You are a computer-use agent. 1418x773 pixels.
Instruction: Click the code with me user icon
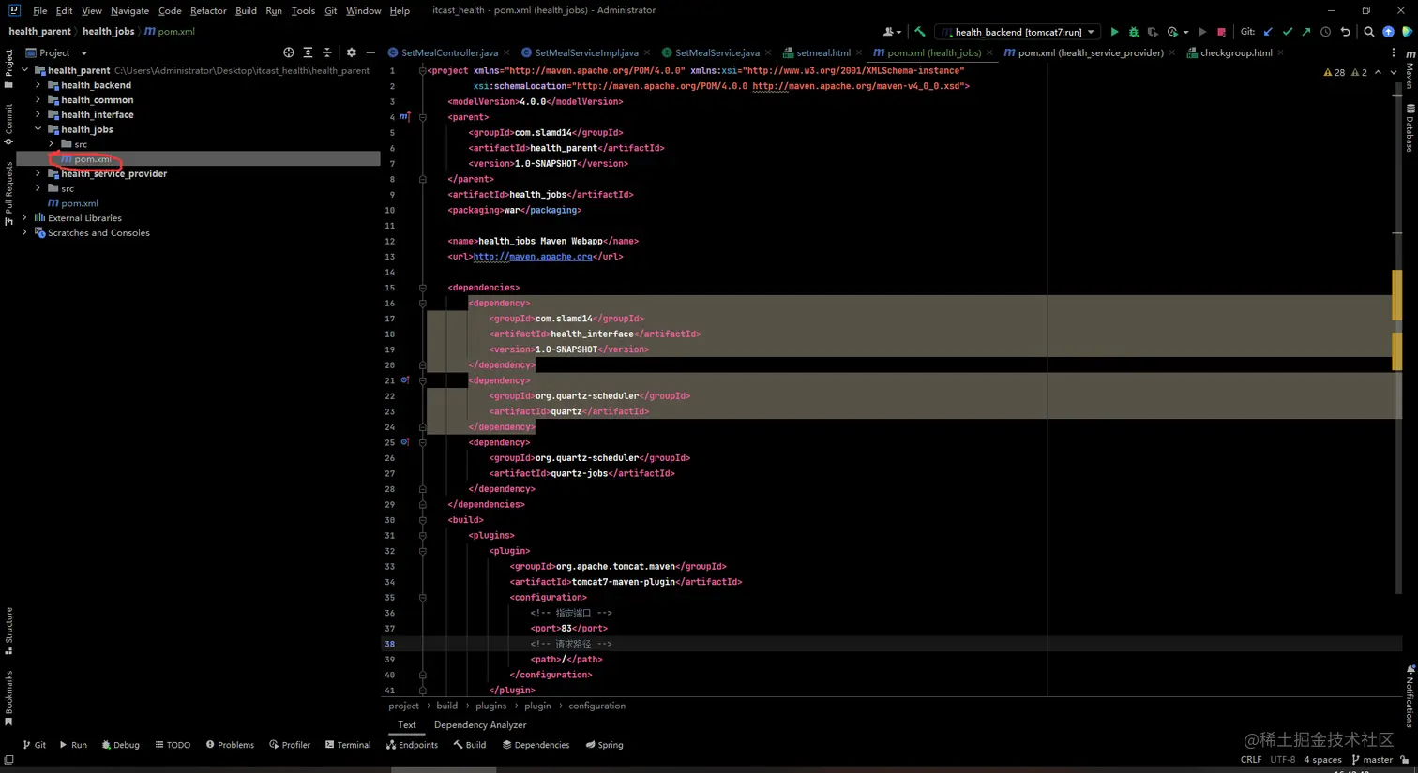[x=891, y=32]
